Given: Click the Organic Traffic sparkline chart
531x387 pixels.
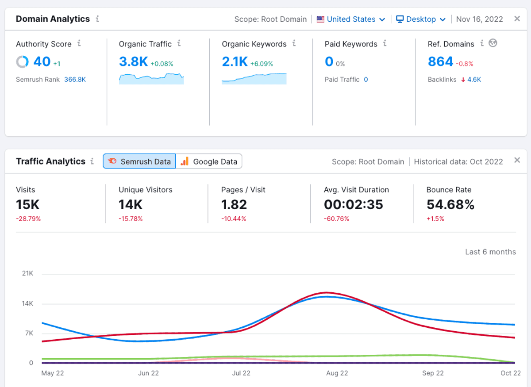Looking at the screenshot, I should (151, 79).
